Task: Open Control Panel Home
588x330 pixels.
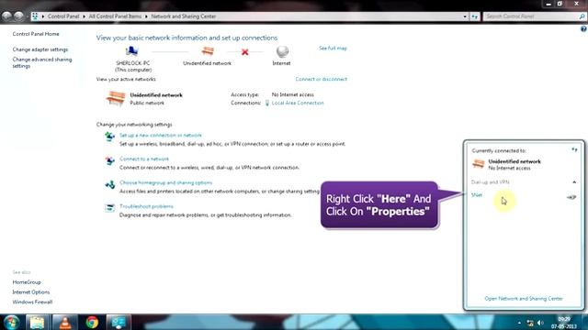Action: pyautogui.click(x=36, y=34)
